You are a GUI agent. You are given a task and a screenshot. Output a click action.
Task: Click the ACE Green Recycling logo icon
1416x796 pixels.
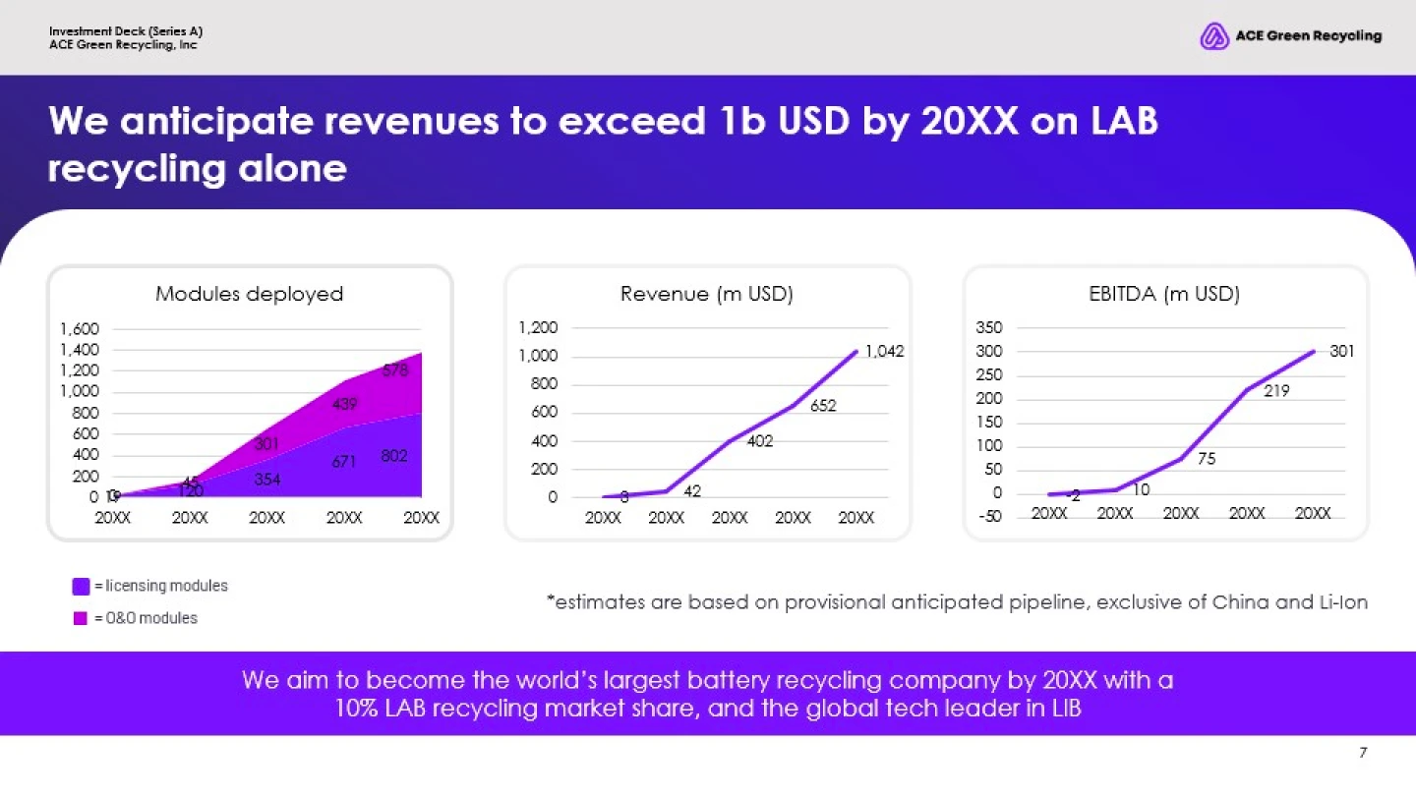click(1214, 36)
